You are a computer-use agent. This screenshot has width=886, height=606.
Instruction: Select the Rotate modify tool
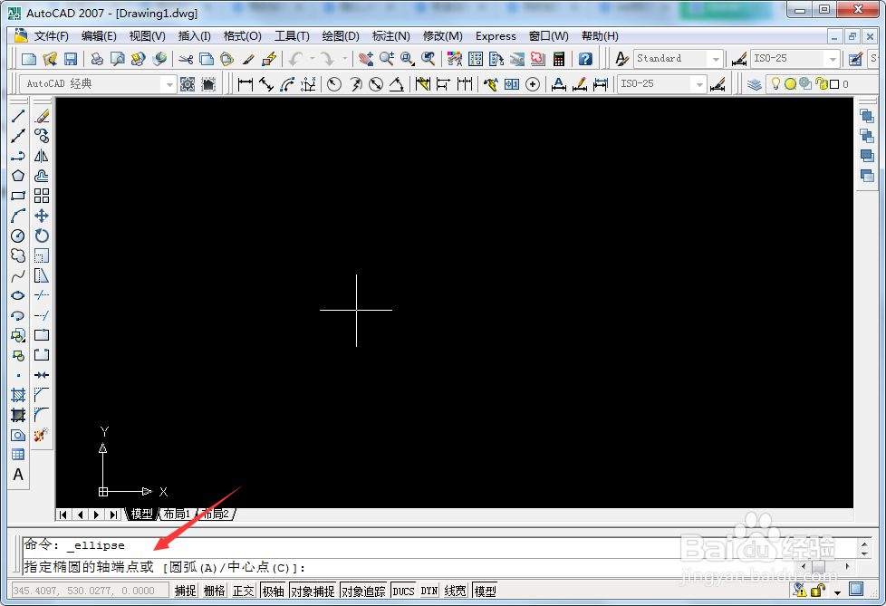coord(42,236)
